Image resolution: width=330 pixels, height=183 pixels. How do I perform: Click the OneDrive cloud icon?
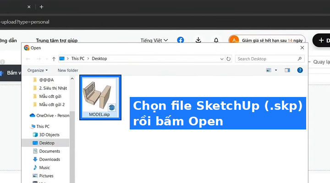(x=33, y=115)
